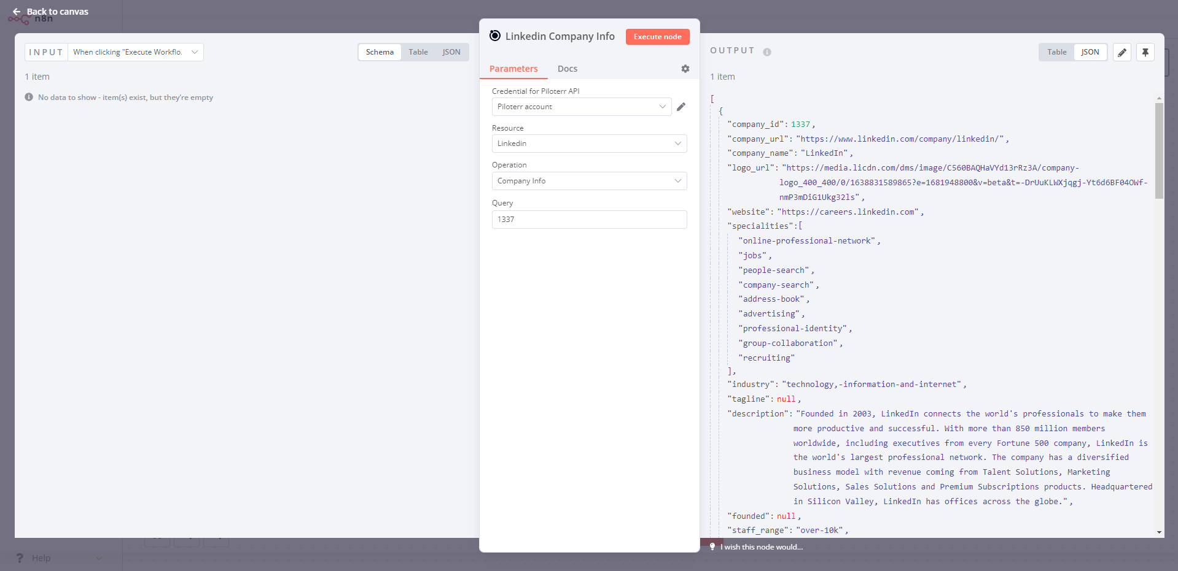Image resolution: width=1178 pixels, height=571 pixels.
Task: Click the tagline null value
Action: point(786,399)
